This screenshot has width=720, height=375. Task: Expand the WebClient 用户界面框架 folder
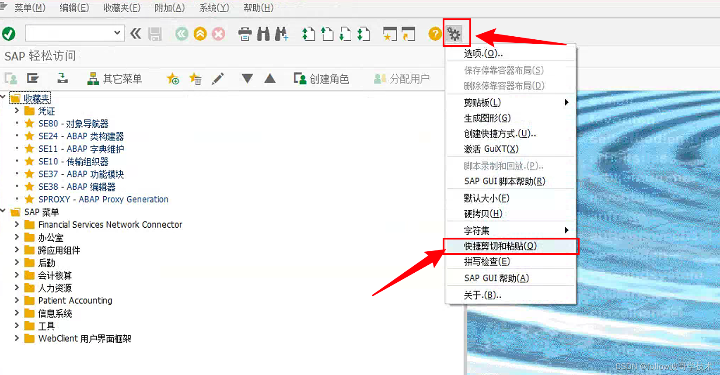17,338
